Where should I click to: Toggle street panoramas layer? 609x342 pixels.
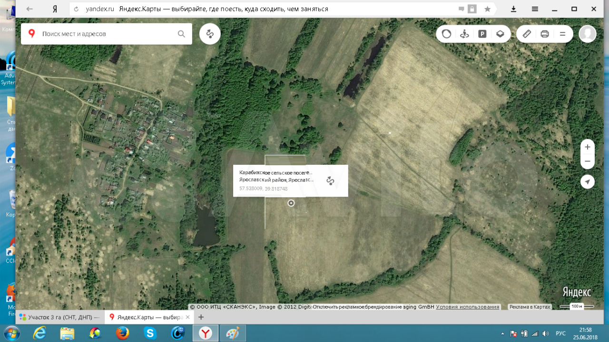pos(465,34)
